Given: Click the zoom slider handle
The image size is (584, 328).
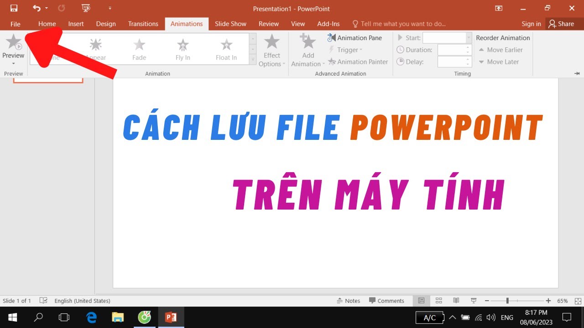Looking at the screenshot, I should click(507, 301).
